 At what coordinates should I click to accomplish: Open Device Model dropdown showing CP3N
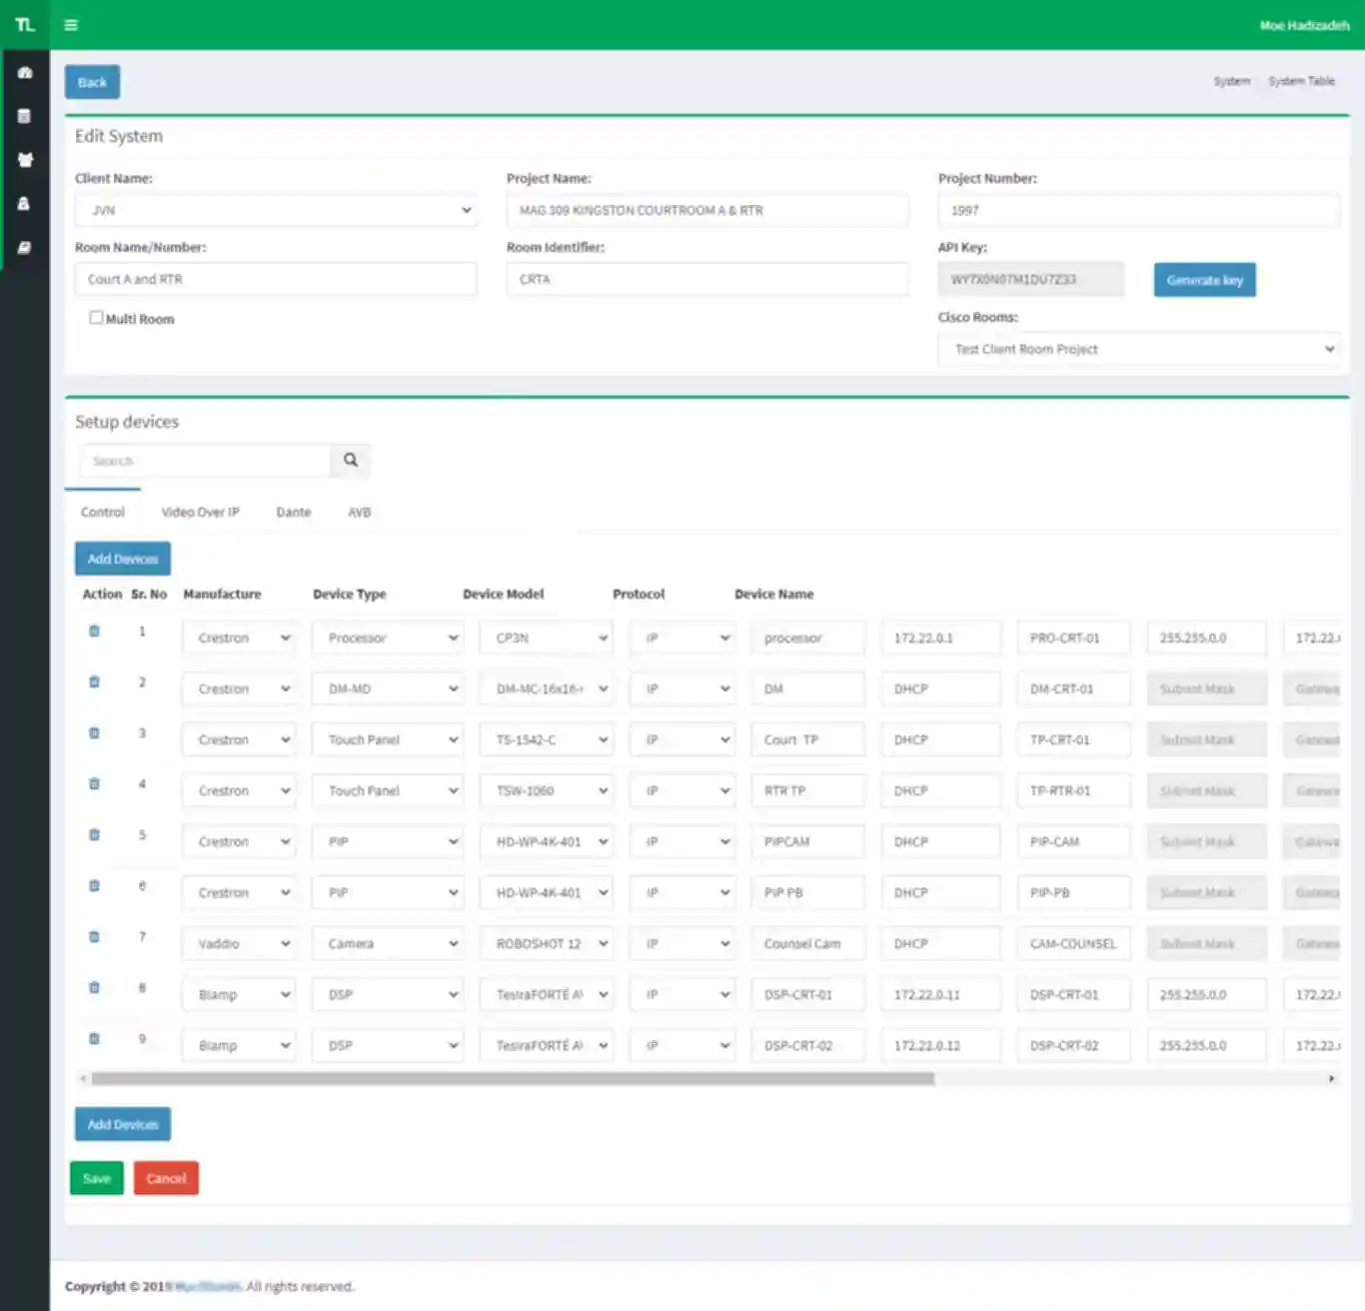pyautogui.click(x=546, y=639)
